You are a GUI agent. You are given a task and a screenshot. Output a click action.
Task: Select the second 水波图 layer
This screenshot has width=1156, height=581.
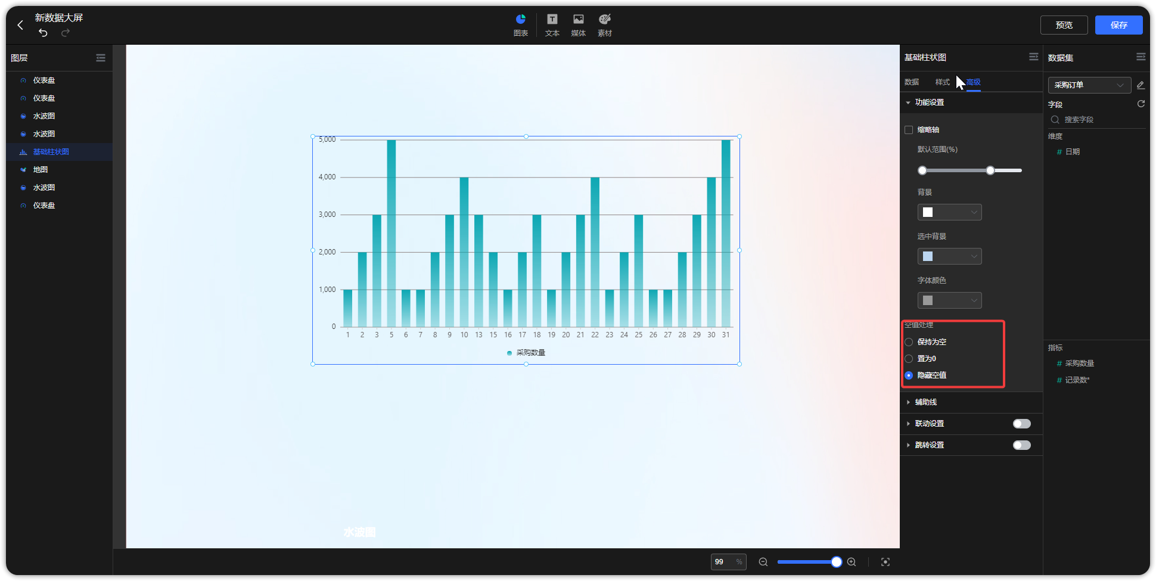(60, 134)
